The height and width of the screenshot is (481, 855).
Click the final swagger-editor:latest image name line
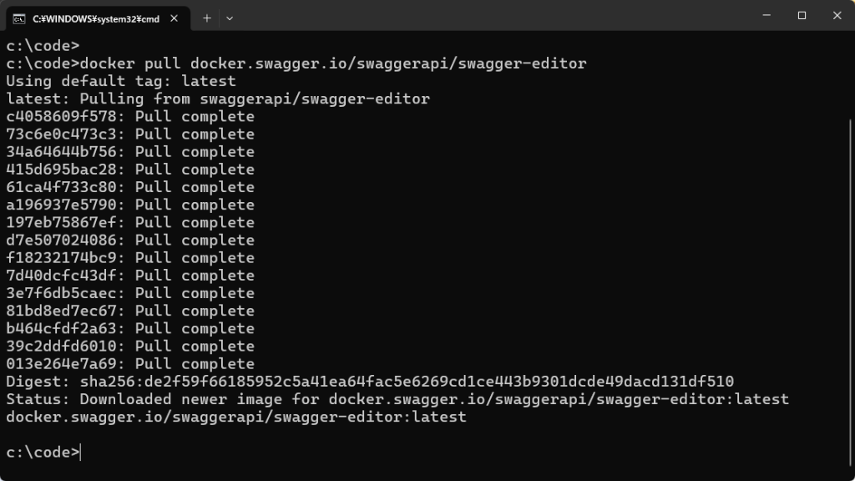point(236,417)
